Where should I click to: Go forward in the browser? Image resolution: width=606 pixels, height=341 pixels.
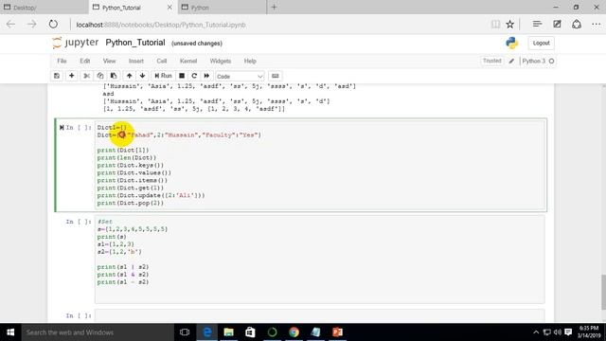(31, 25)
